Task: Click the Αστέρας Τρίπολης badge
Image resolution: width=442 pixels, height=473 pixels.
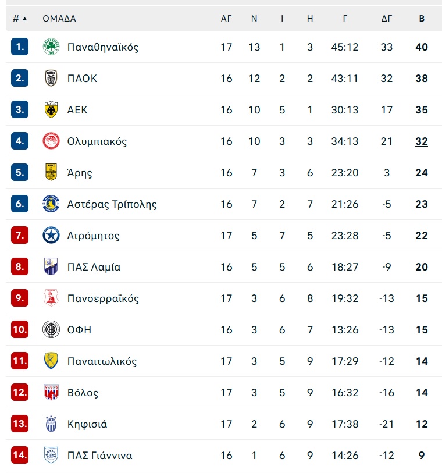Action: tap(51, 204)
